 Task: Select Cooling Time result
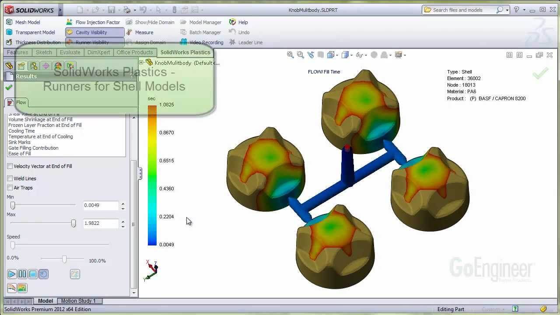tap(21, 131)
